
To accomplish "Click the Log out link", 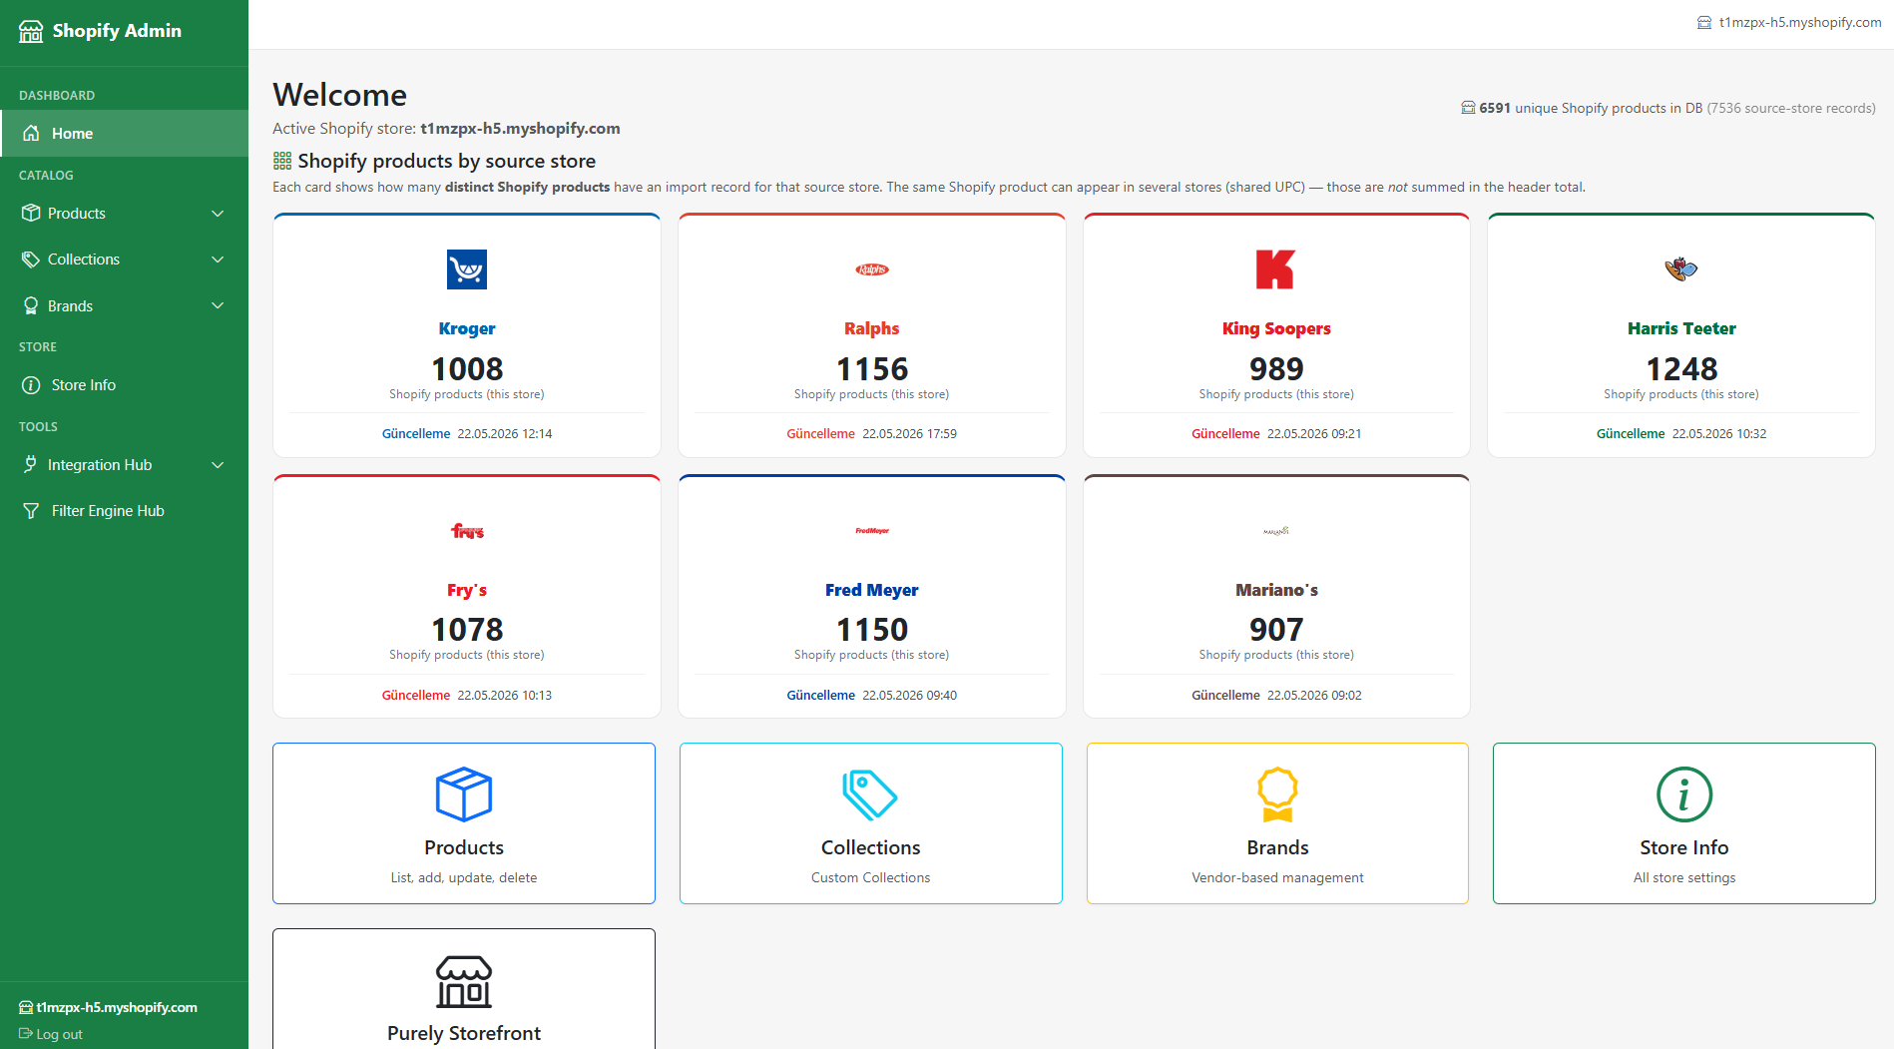I will pyautogui.click(x=51, y=1034).
